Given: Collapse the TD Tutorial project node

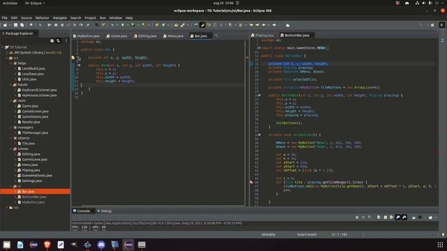Looking at the screenshot, I should click(3, 47).
